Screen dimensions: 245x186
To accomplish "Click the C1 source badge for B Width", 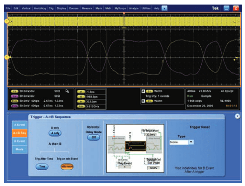I will click(150, 101).
